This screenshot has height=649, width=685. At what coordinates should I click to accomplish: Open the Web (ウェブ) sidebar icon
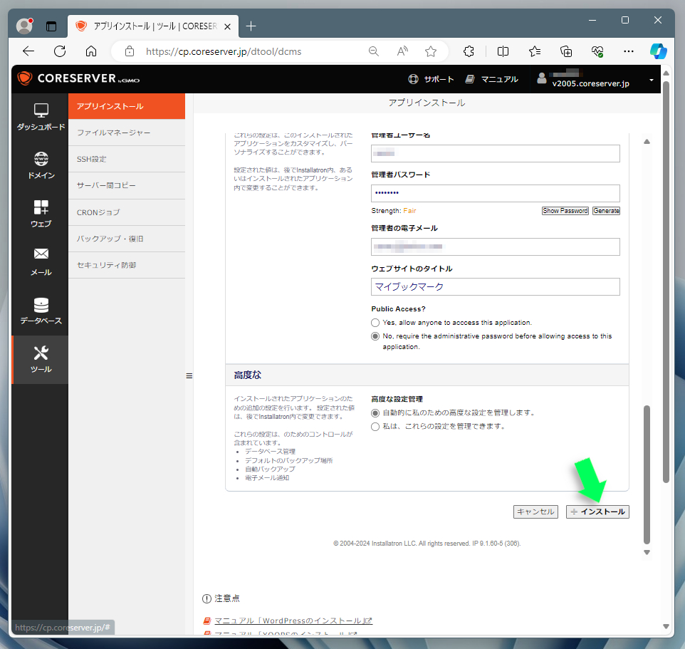click(x=41, y=214)
